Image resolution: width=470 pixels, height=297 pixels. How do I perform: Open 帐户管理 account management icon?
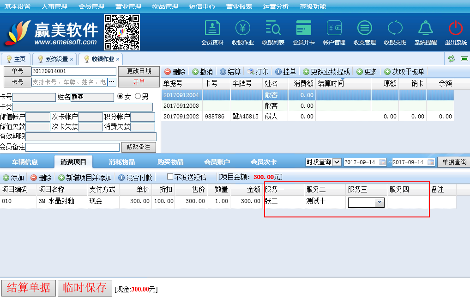point(334,28)
